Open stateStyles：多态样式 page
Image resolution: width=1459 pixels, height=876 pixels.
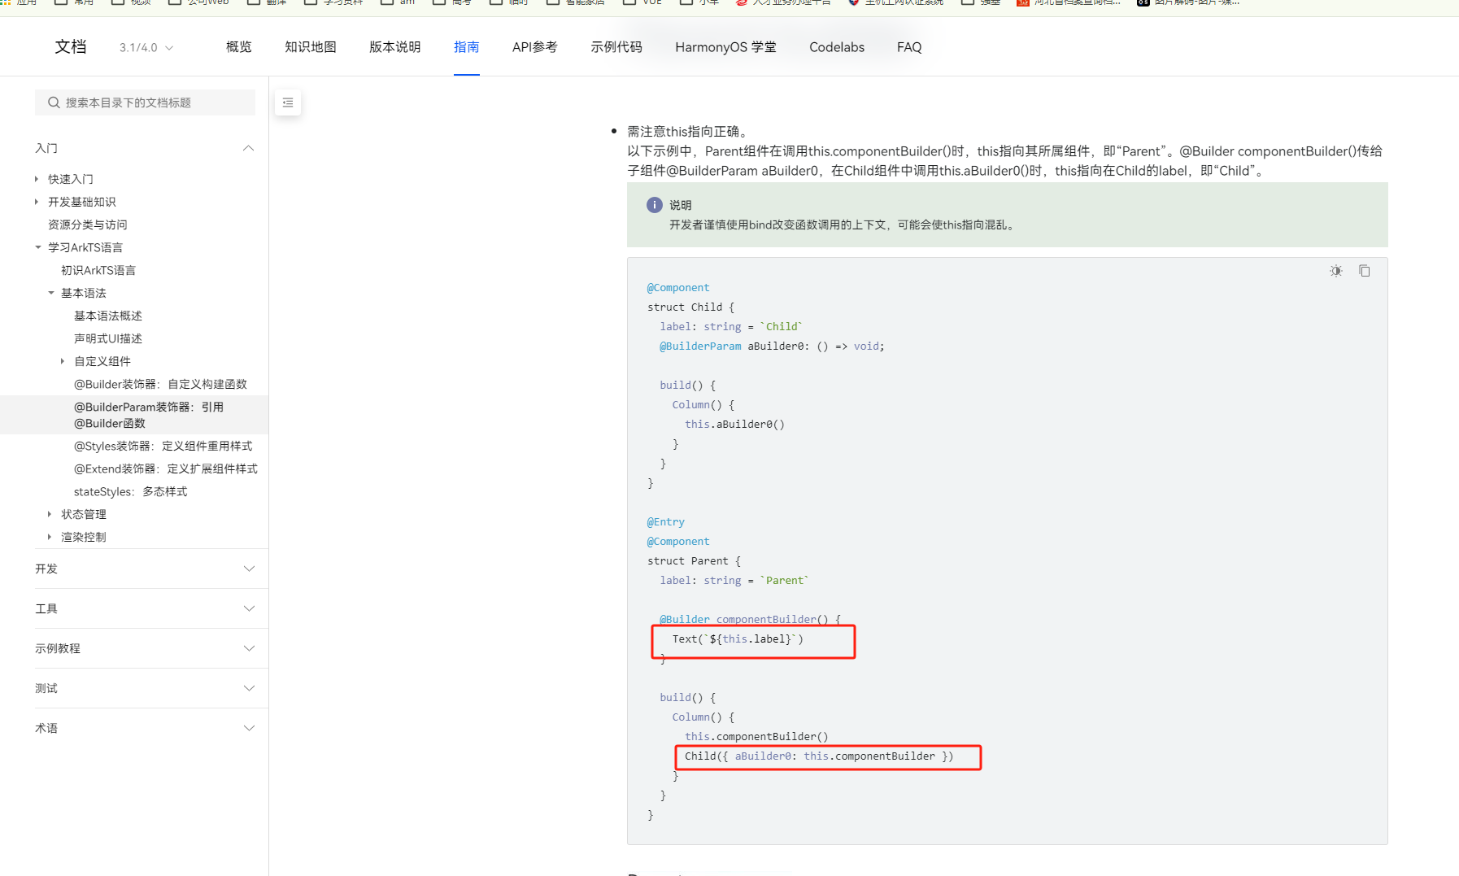(131, 491)
